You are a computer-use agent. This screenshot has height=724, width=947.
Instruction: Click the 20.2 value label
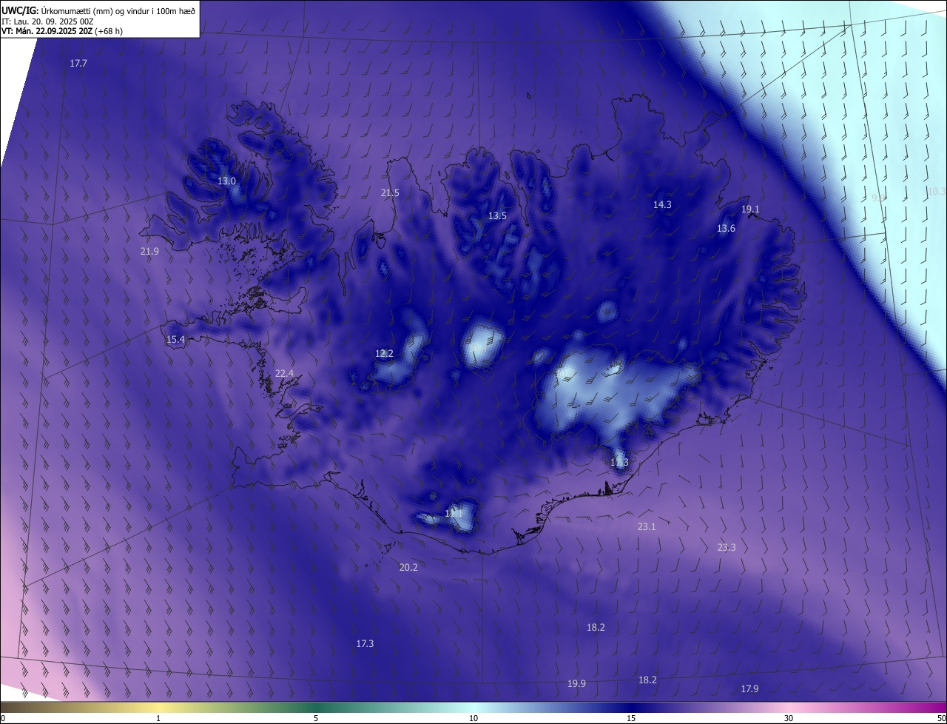tap(408, 568)
